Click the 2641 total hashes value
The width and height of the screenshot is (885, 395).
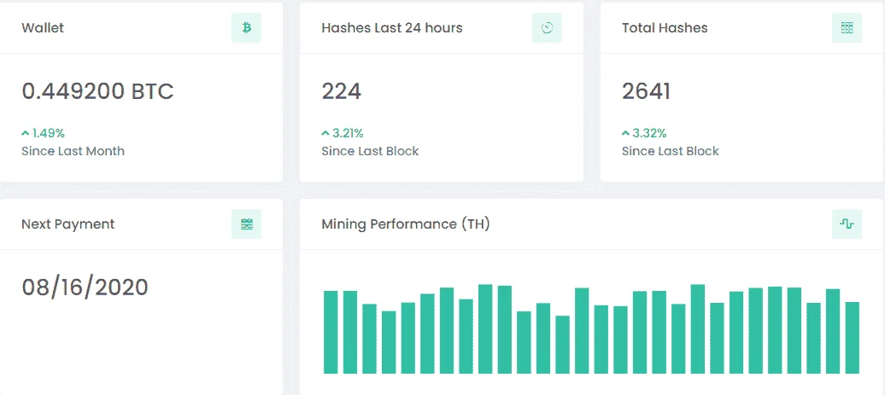(647, 91)
